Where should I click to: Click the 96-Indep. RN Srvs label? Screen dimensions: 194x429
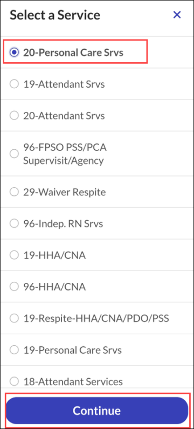click(63, 224)
